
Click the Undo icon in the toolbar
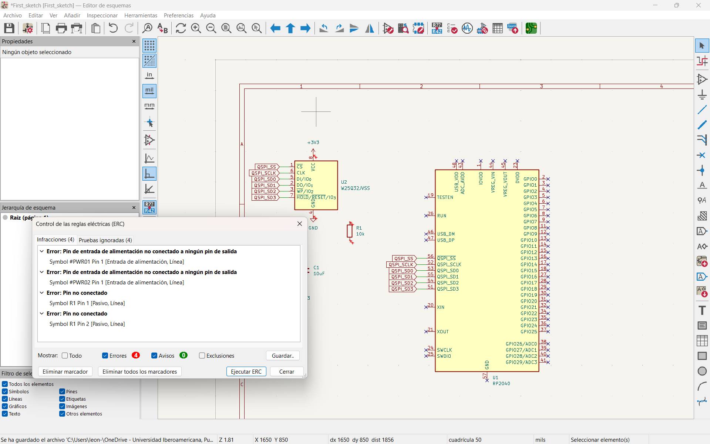point(113,29)
